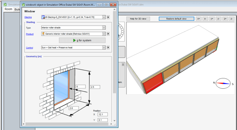Click the z- view button

pyautogui.click(x=231, y=19)
